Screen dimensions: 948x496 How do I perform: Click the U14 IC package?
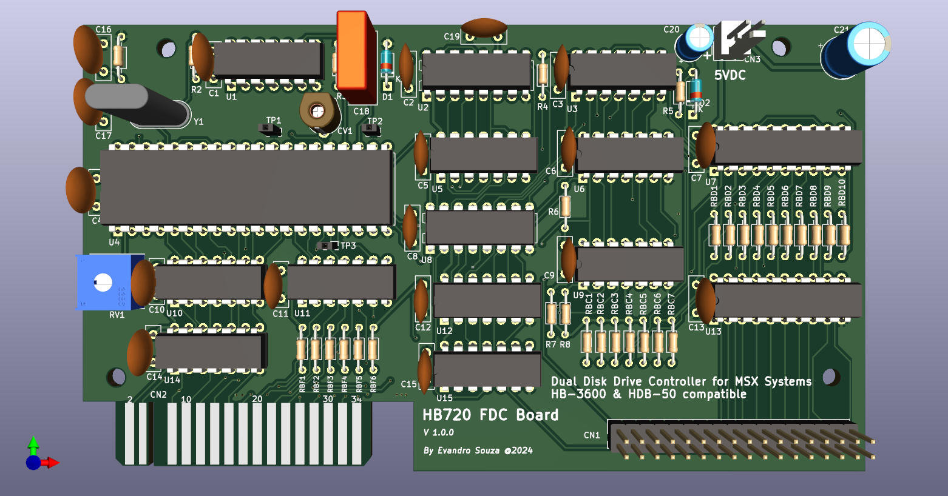[x=211, y=352]
